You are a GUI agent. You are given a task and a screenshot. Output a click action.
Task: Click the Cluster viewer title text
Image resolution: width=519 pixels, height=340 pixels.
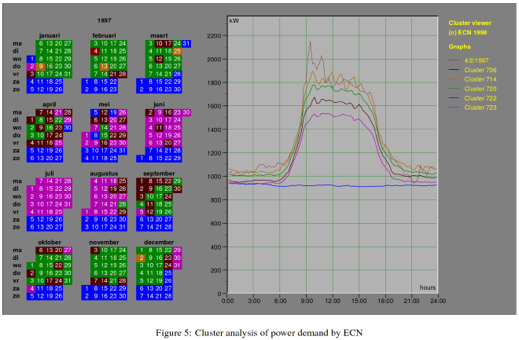click(470, 23)
